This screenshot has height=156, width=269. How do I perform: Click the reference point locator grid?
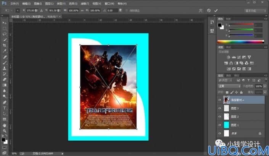(18, 10)
